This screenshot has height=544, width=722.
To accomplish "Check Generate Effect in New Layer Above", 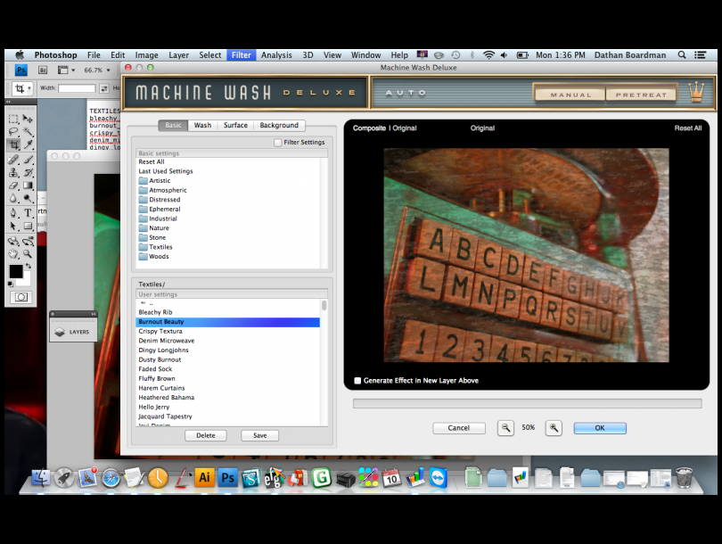I will click(x=357, y=381).
